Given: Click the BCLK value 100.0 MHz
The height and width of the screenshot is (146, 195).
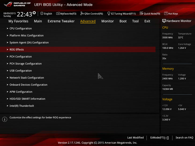Looking at the screenshot, I should 168,48.
